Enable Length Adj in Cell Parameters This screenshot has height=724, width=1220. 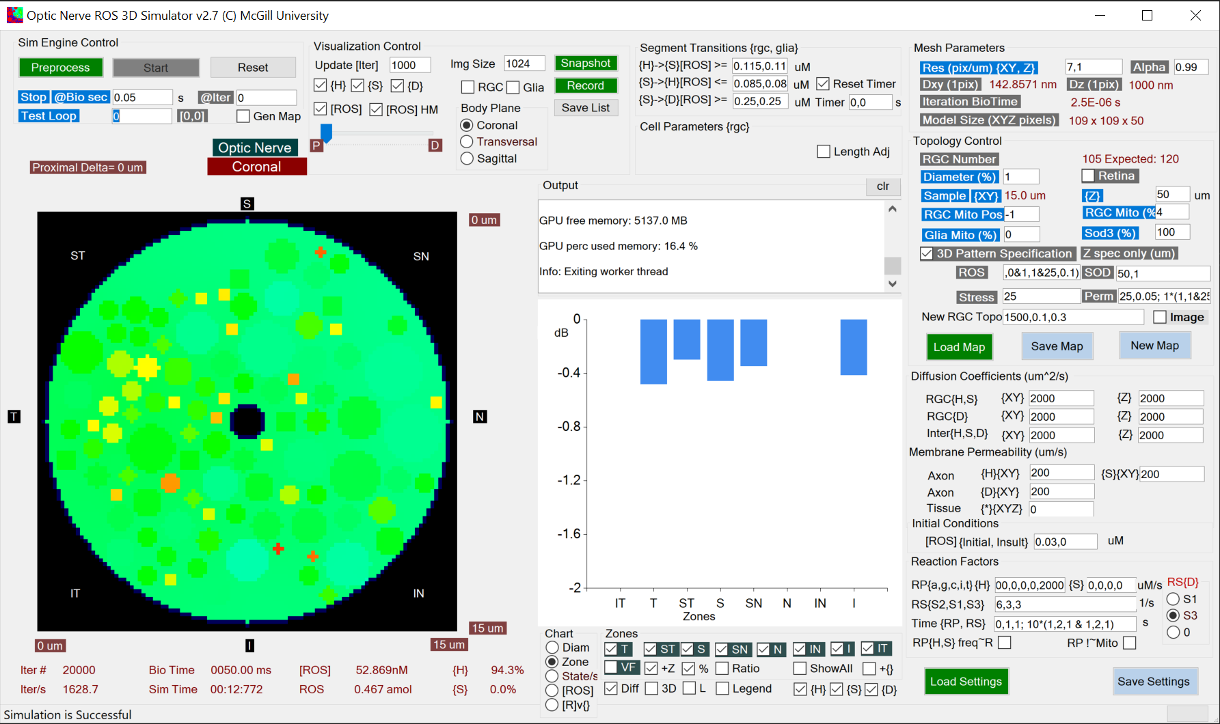click(824, 151)
